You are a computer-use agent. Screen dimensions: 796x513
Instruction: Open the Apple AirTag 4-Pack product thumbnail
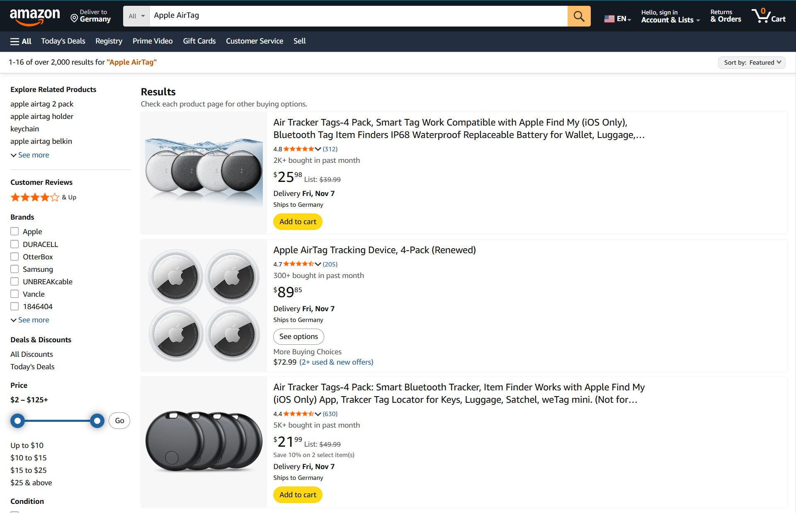click(x=203, y=305)
